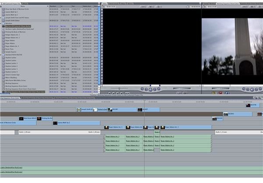Select Roger Adams Int. 3 video clip in Timeline
The width and height of the screenshot is (263, 183).
(x=186, y=127)
